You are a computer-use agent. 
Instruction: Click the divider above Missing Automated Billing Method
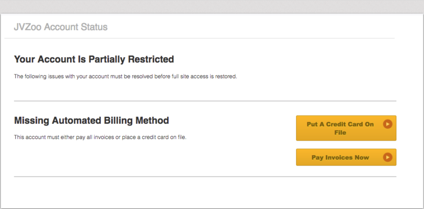point(205,101)
